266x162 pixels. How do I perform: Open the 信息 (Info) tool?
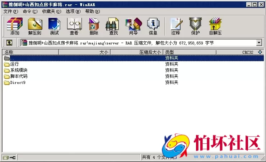tap(153, 26)
